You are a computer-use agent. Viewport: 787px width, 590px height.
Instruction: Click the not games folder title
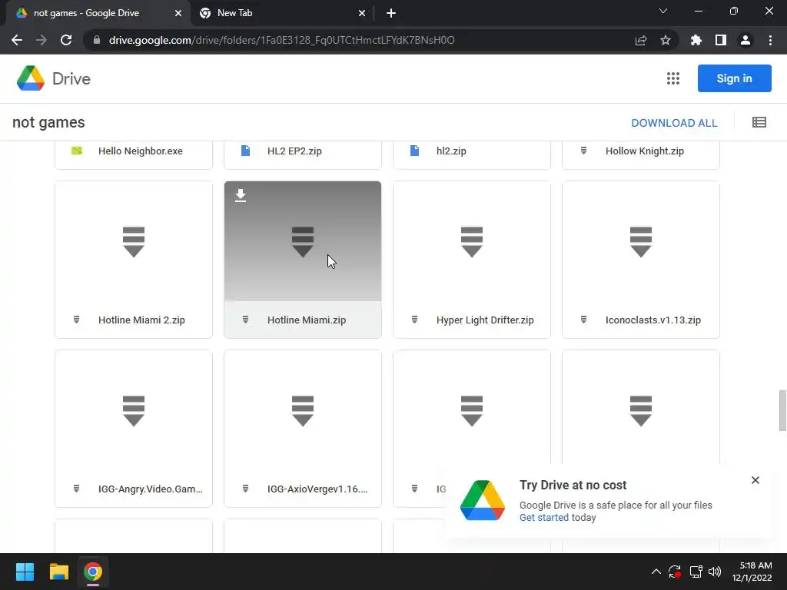48,122
